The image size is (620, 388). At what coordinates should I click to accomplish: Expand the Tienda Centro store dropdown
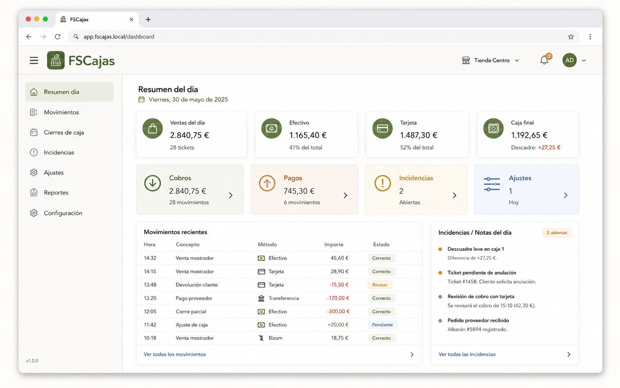click(517, 61)
